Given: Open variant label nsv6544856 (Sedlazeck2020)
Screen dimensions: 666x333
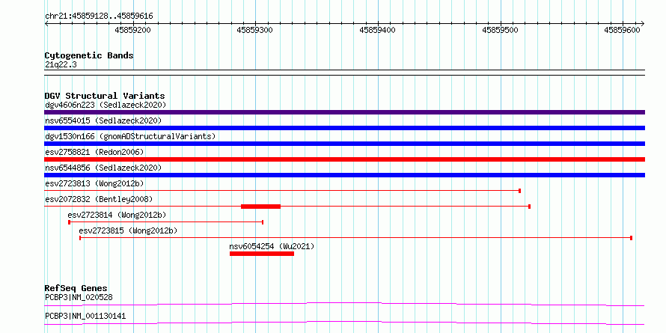Looking at the screenshot, I should [103, 168].
